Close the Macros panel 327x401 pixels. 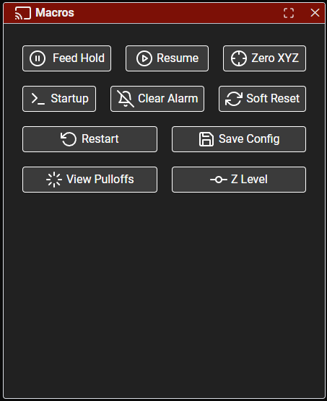point(315,12)
